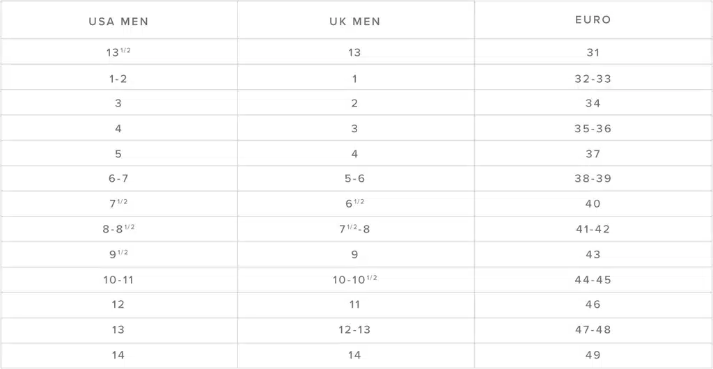Select UK men size 12-13 cell

point(354,330)
